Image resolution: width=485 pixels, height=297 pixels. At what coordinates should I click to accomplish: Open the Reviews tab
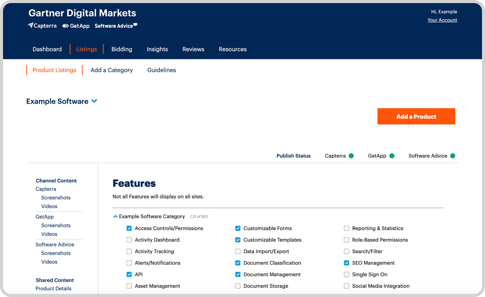click(193, 49)
